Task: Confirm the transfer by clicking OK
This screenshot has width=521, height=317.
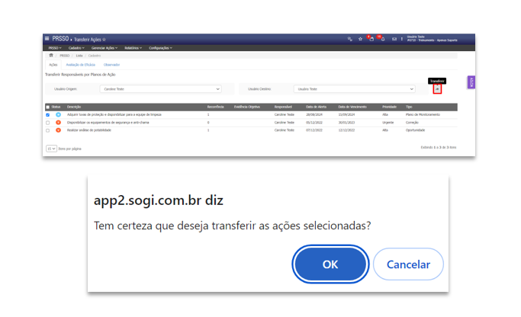Action: click(x=330, y=264)
